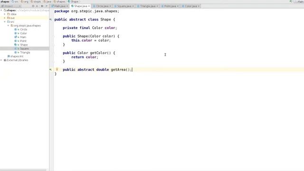
Task: Click the src folder icon
Action: 9,22
